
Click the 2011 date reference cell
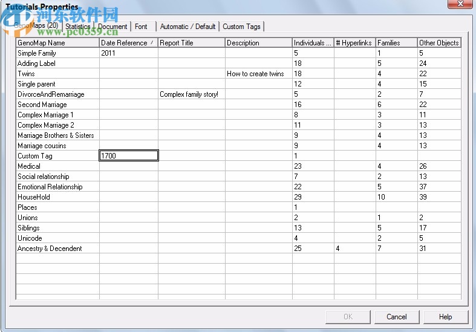(x=129, y=53)
